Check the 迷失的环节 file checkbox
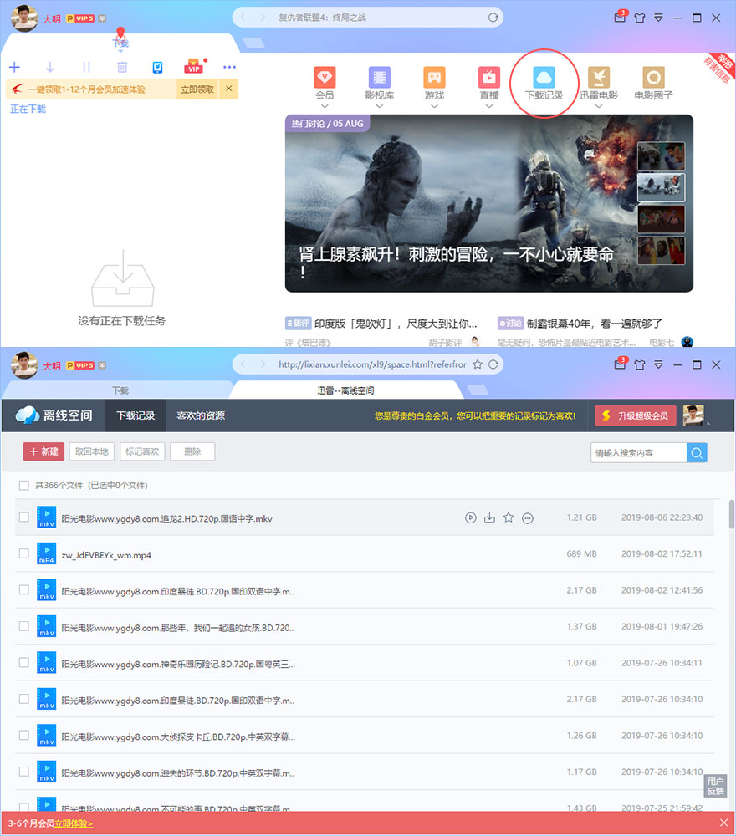This screenshot has height=836, width=736. click(x=23, y=772)
